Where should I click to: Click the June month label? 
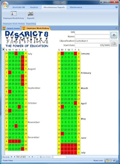tap(83, 138)
